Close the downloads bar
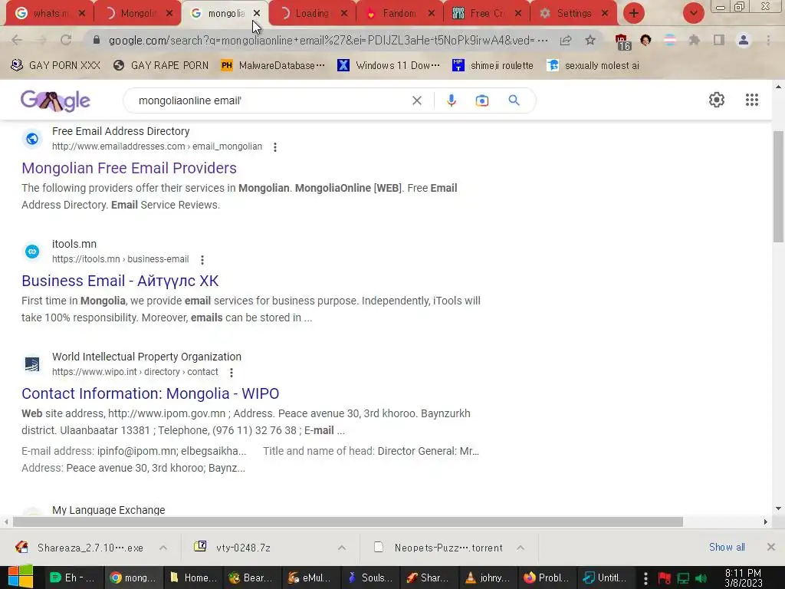The width and height of the screenshot is (785, 589). coord(771,547)
